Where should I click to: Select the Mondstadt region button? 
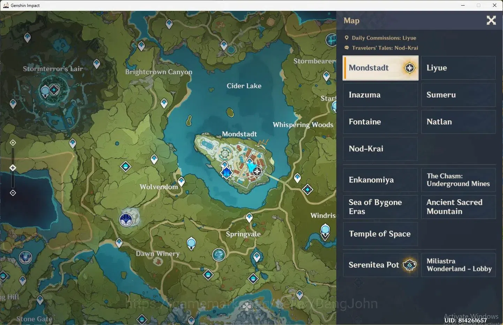tap(381, 68)
